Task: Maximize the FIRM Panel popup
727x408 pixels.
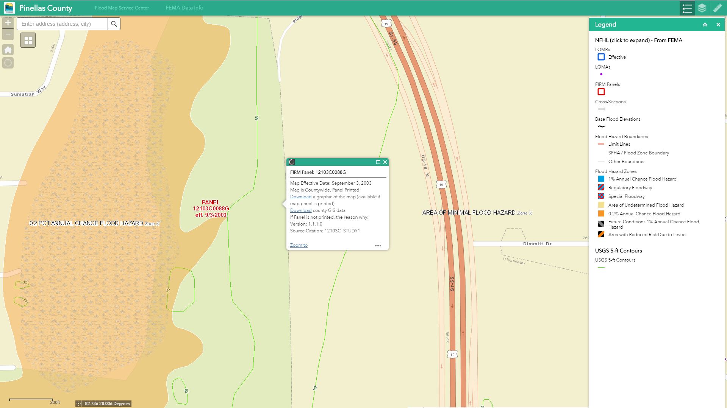Action: pos(378,162)
